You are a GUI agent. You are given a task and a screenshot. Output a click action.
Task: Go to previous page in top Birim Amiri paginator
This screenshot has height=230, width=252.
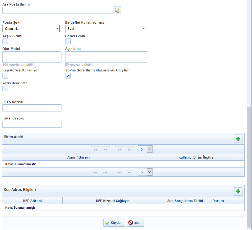pos(105,149)
